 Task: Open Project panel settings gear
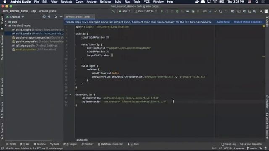click(x=56, y=17)
